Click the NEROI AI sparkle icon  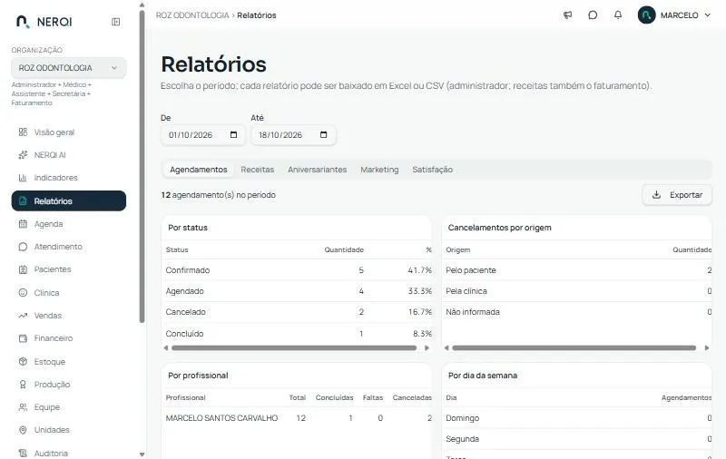pyautogui.click(x=23, y=155)
